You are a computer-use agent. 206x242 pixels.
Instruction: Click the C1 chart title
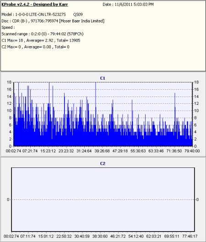pos(103,78)
